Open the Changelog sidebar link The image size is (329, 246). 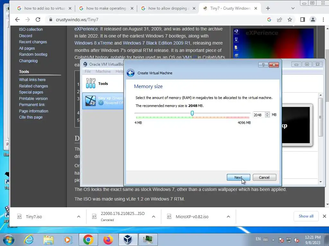pyautogui.click(x=28, y=61)
